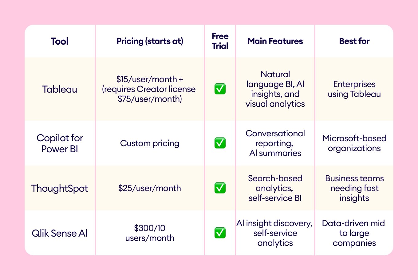The height and width of the screenshot is (280, 418).
Task: Click the $25/user/month pricing cell
Action: pos(150,188)
